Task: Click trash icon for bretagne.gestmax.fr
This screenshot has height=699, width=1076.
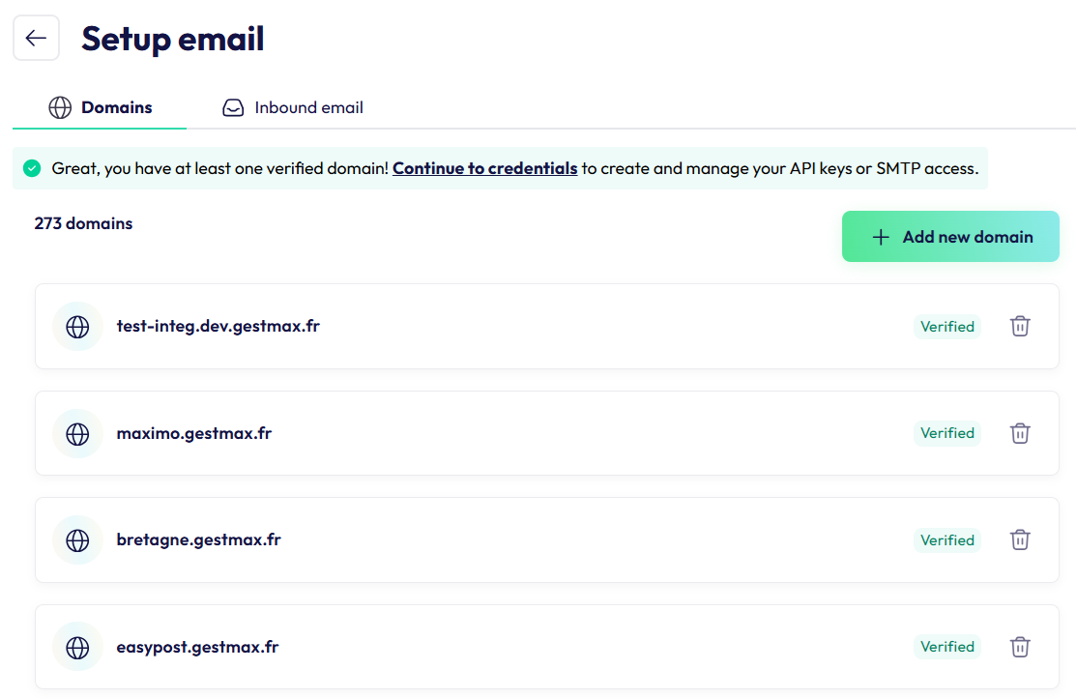Action: pyautogui.click(x=1020, y=539)
